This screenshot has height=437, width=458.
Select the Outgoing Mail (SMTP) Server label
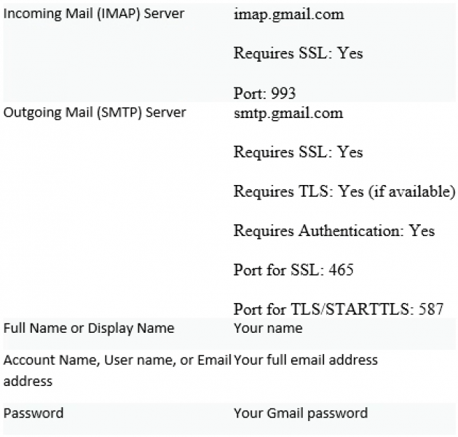pos(95,113)
